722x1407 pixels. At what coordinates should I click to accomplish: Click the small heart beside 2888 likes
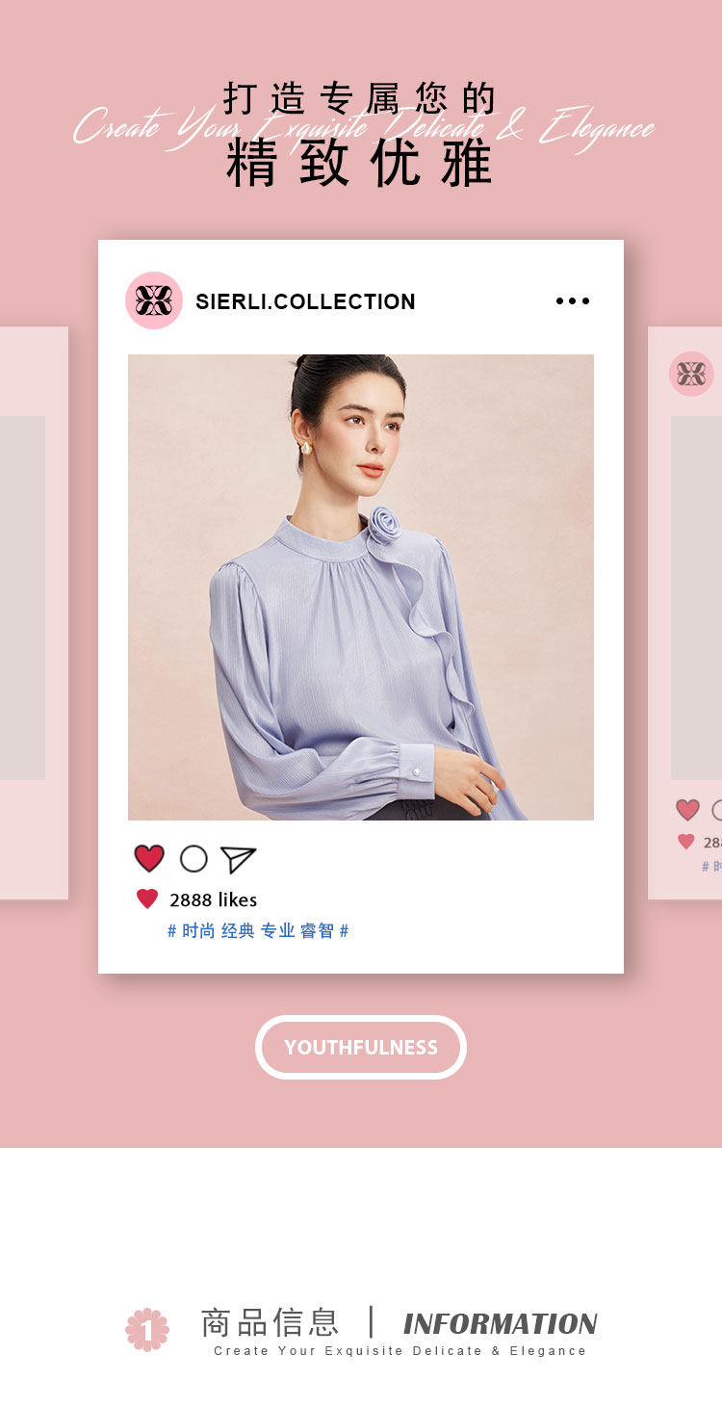coord(147,899)
